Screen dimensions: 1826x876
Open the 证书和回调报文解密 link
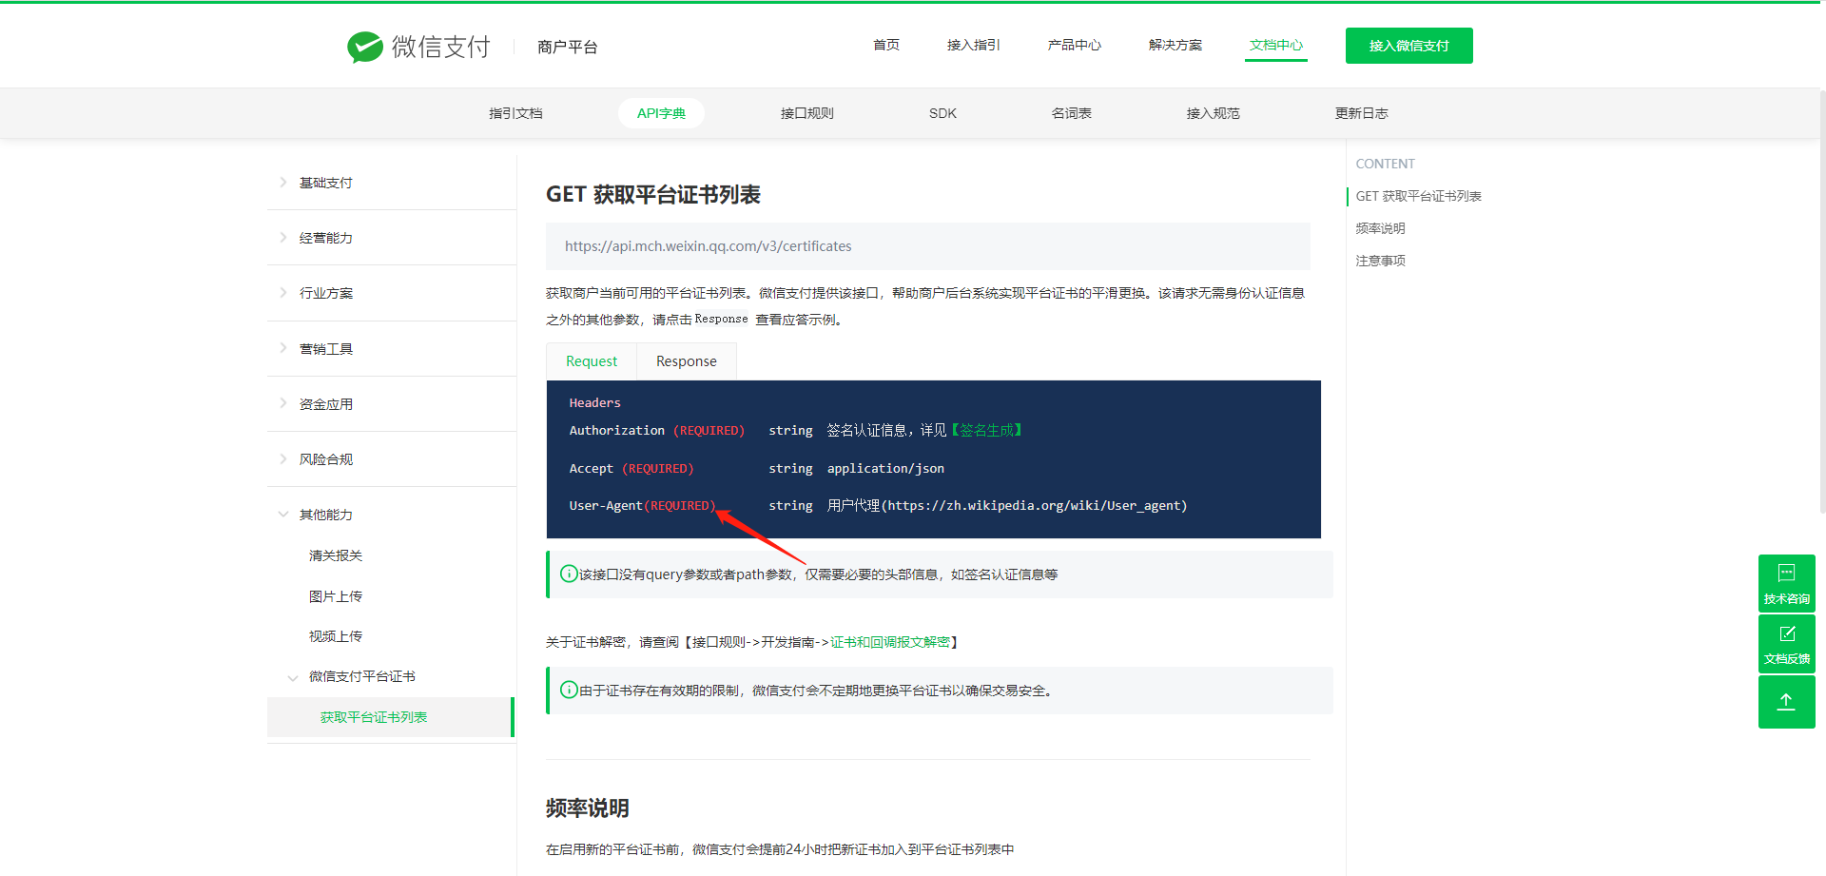(890, 642)
